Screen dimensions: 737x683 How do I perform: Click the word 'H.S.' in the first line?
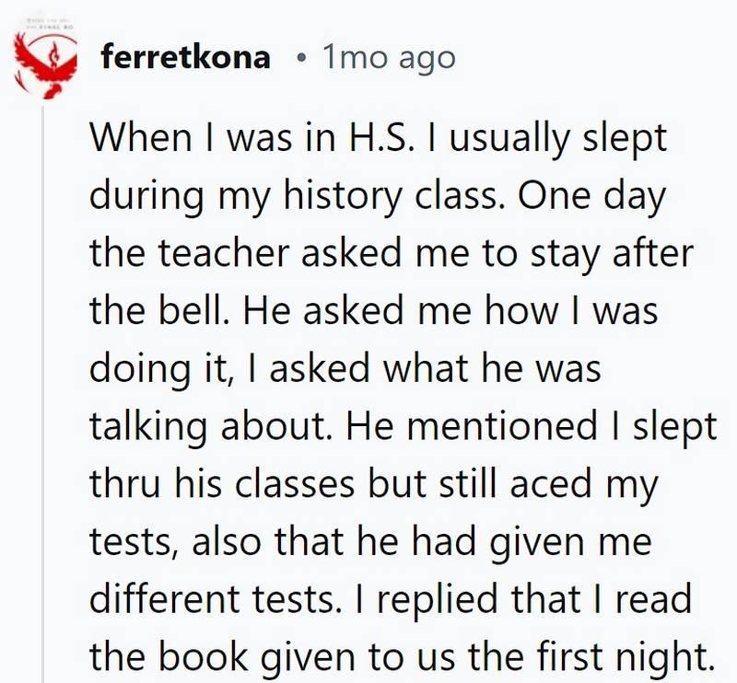pyautogui.click(x=381, y=138)
